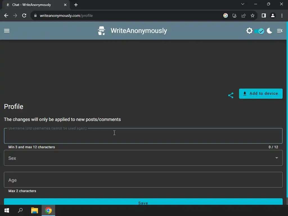Install the app via address bar icon
The height and width of the screenshot is (216, 288).
click(234, 16)
